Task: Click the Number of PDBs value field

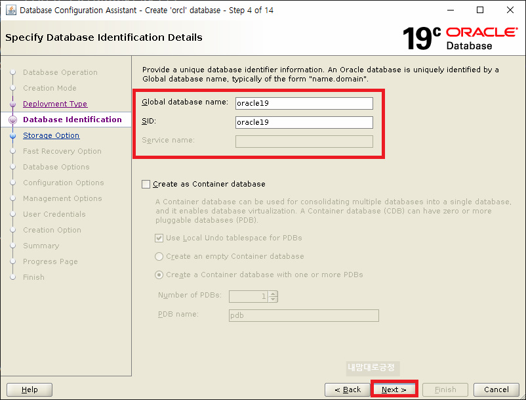Action: coord(249,297)
